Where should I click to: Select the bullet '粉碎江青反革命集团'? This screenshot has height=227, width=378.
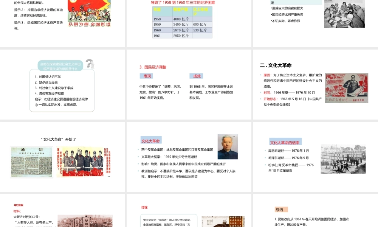click(x=291, y=168)
